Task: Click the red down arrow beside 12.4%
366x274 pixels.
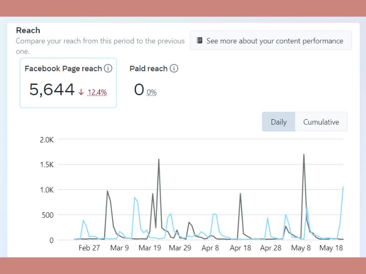Action: (81, 92)
